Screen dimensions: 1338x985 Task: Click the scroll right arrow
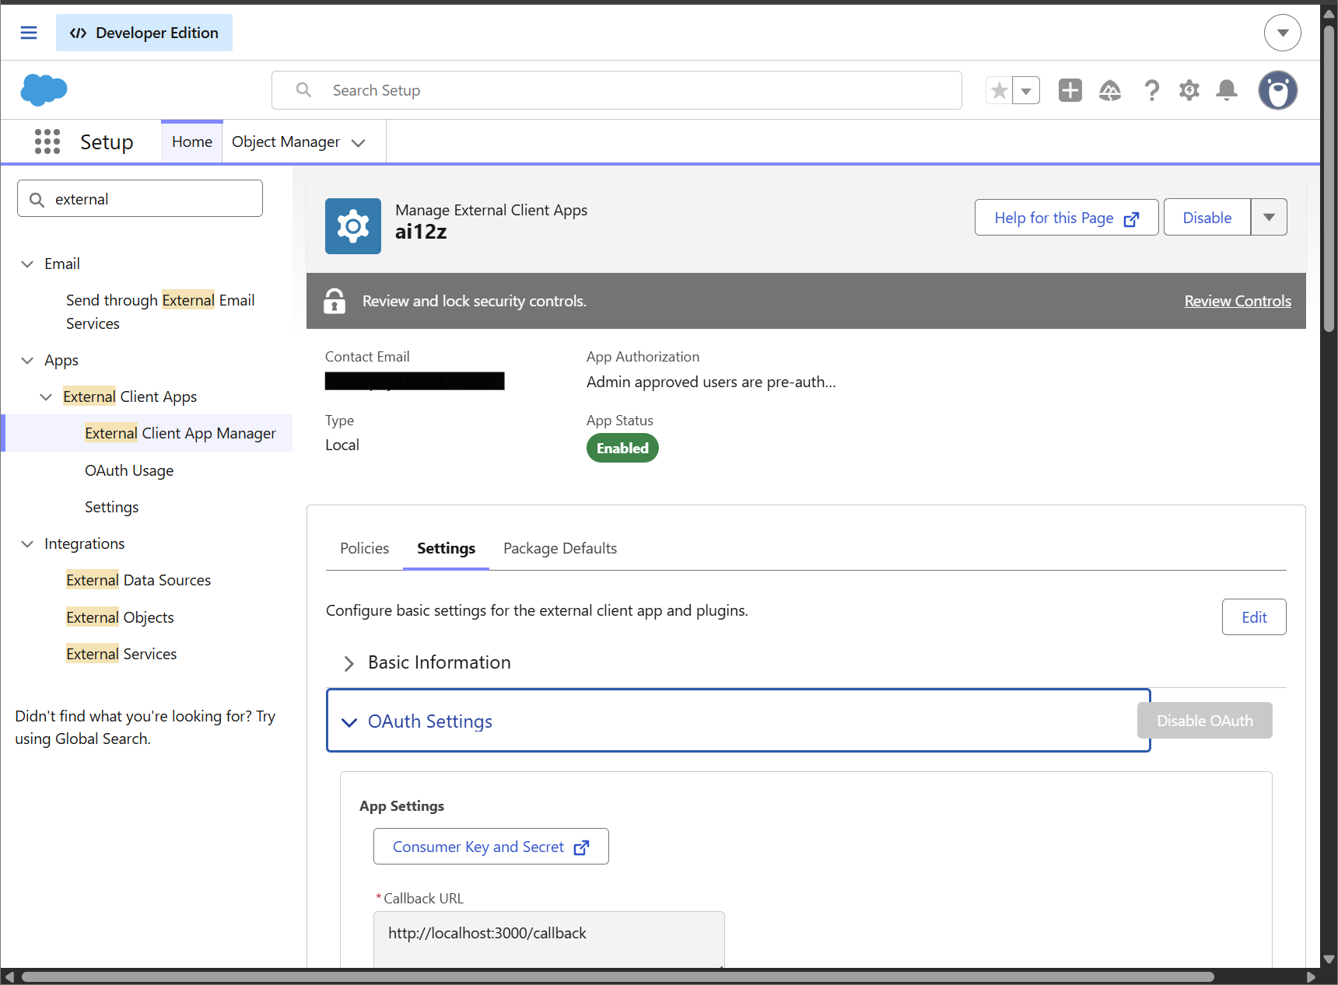click(x=1312, y=977)
